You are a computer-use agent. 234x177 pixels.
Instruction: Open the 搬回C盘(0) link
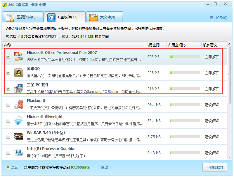tap(219, 18)
